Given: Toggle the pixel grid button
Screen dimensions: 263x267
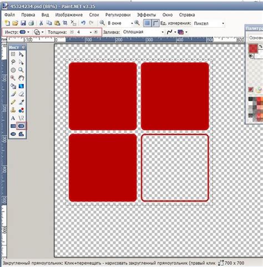Looking at the screenshot, I should [x=147, y=23].
